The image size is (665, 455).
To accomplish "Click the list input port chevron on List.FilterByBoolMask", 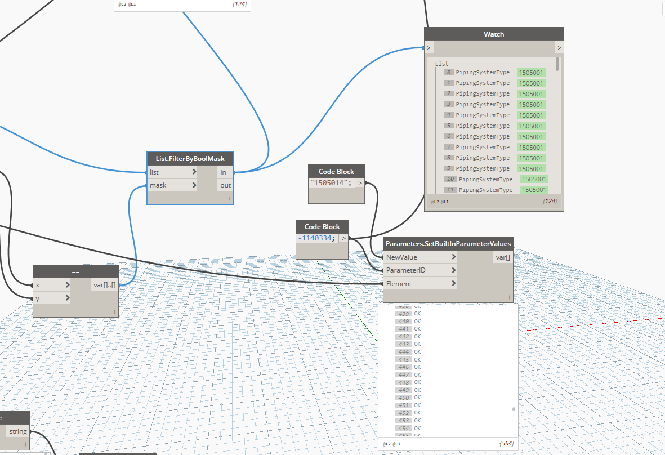I will pos(194,172).
